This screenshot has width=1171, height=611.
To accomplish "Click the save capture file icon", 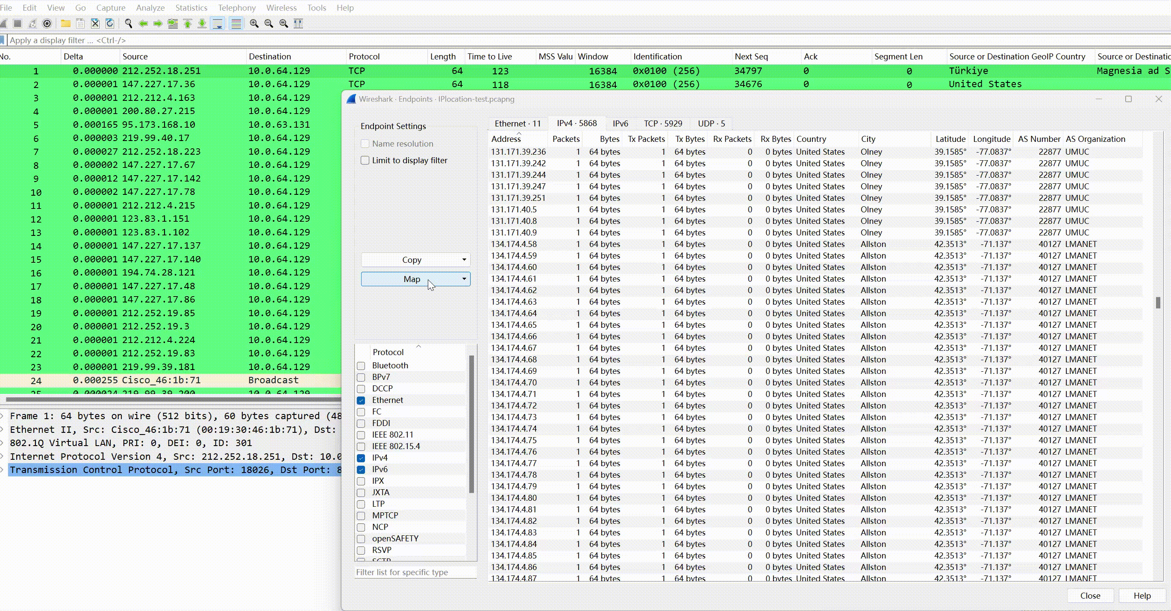I will 80,23.
